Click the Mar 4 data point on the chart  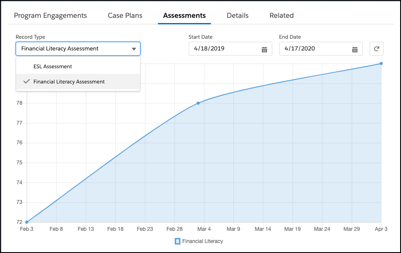tap(198, 103)
